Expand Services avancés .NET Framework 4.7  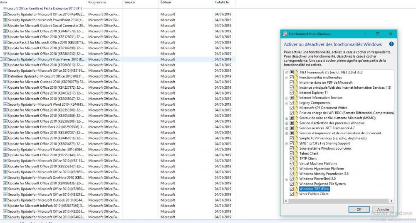tap(287, 128)
